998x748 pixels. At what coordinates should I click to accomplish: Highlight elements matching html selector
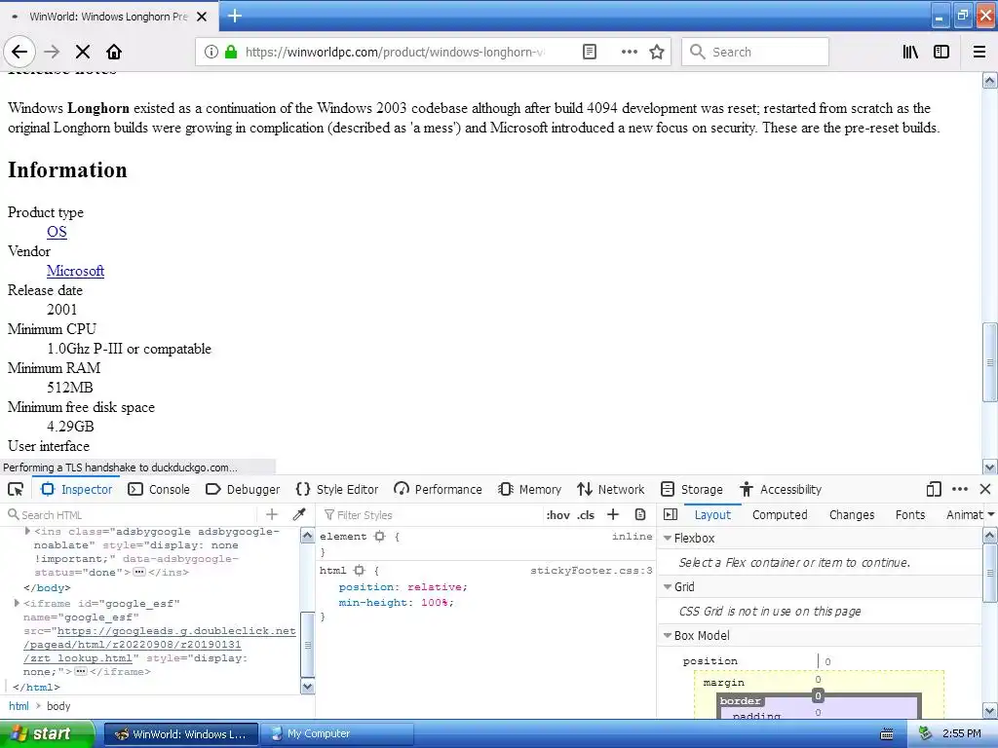[x=359, y=571]
